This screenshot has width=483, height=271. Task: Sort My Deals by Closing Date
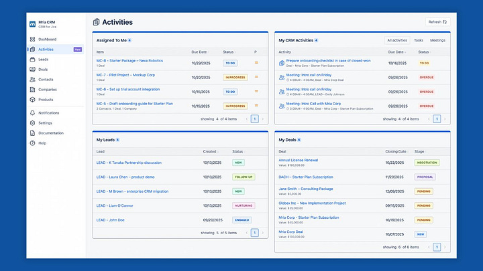396,151
